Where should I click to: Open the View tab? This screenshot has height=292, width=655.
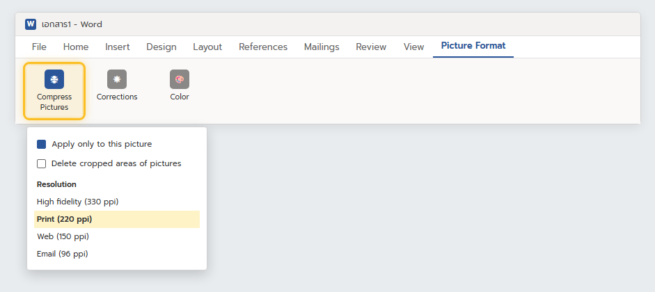(414, 47)
